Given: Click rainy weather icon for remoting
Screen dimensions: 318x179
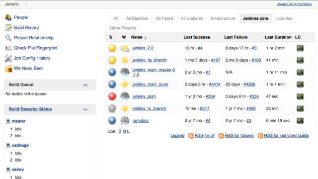Looking at the screenshot, I should pos(125,120).
